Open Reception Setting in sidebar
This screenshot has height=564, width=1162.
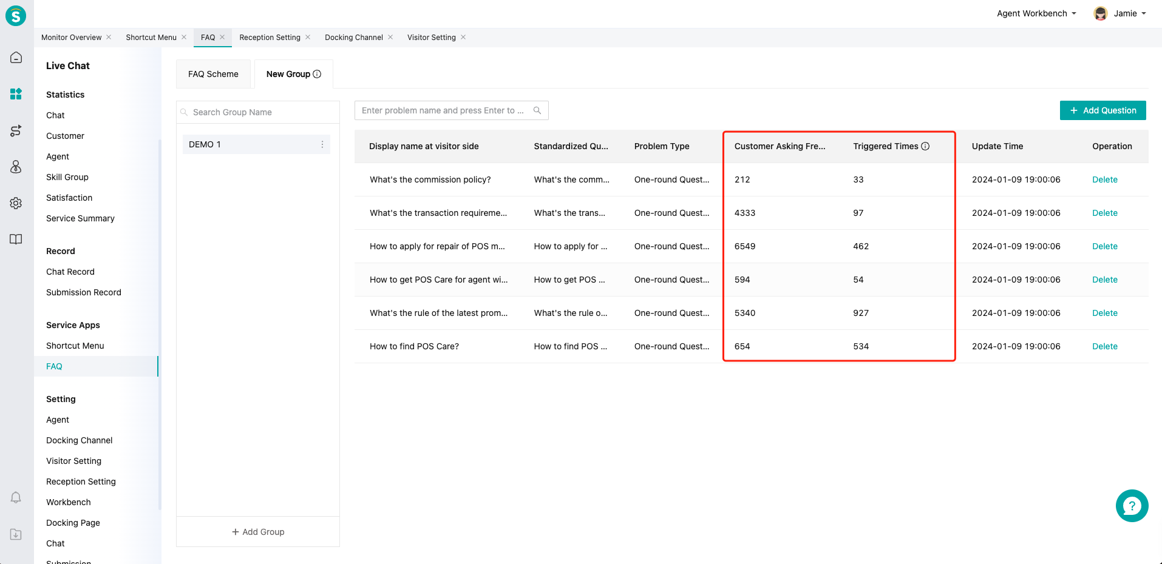[81, 482]
